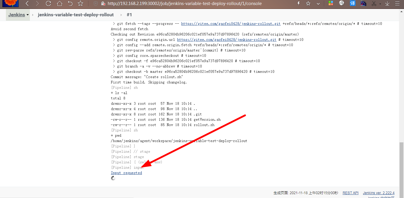
Task: Click the lightning speed-mode icon
Action: click(x=299, y=4)
